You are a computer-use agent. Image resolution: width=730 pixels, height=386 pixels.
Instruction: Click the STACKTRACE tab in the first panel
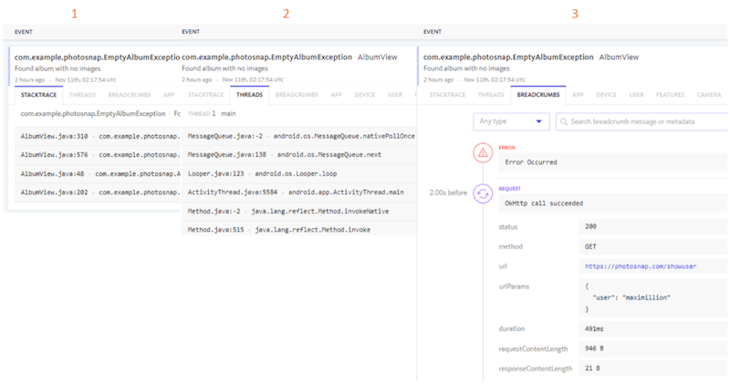[39, 94]
